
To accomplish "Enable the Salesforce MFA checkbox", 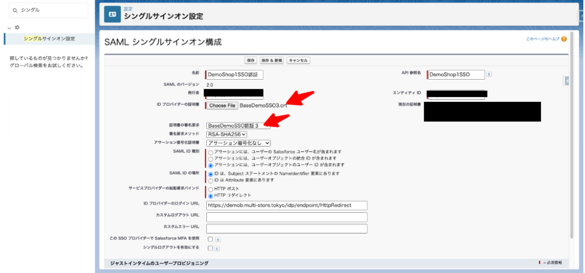I will [x=210, y=240].
